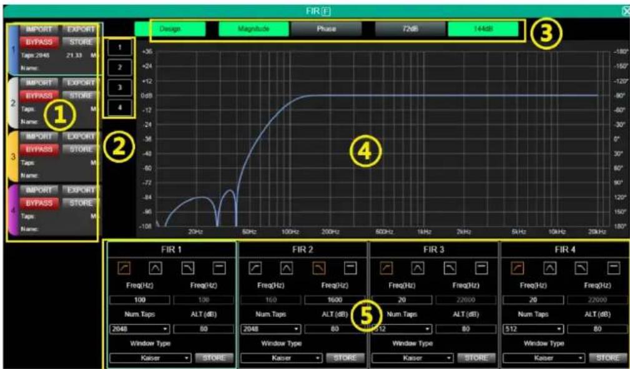This screenshot has height=369, width=630.
Task: Toggle BYPASS for channel 2
Action: [39, 96]
